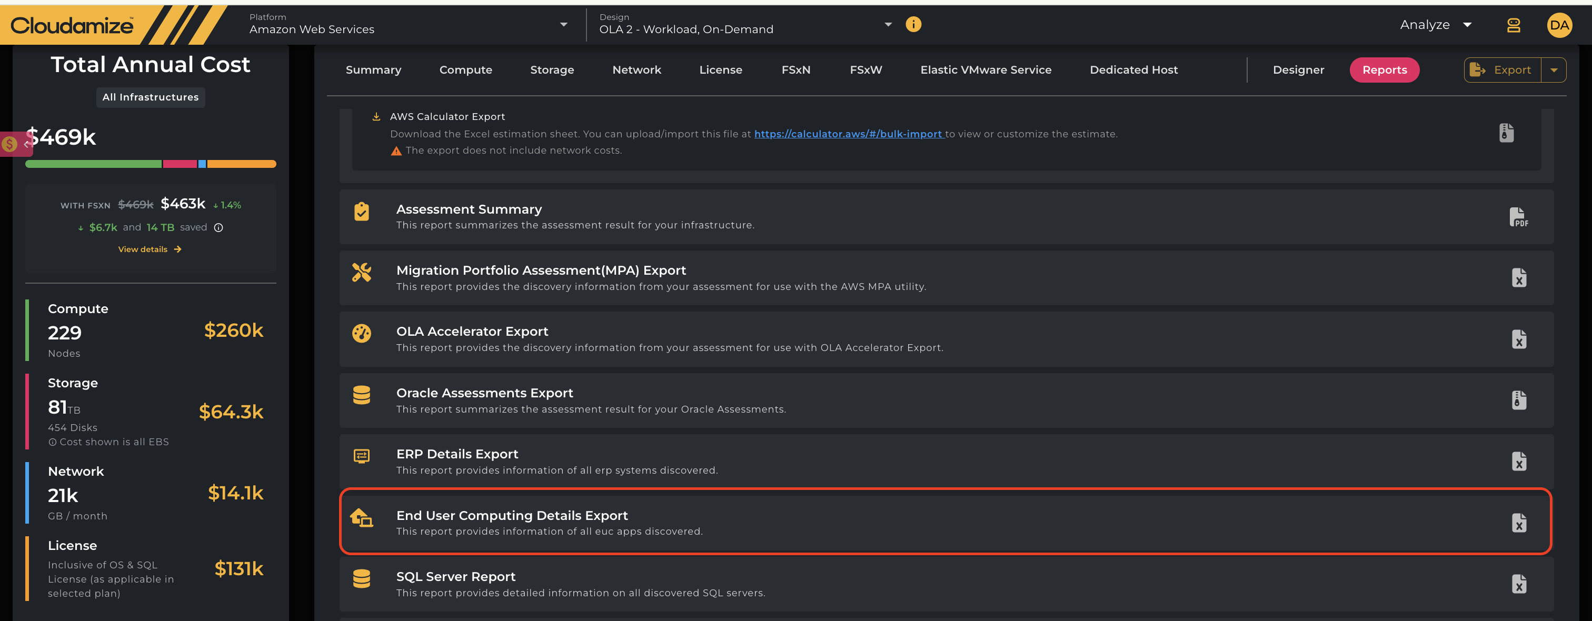Image resolution: width=1592 pixels, height=621 pixels.
Task: Download End User Computing Details Excel icon
Action: coord(1519,523)
